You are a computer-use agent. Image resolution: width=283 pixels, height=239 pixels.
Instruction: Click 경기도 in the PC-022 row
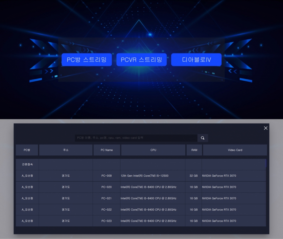coord(66,210)
